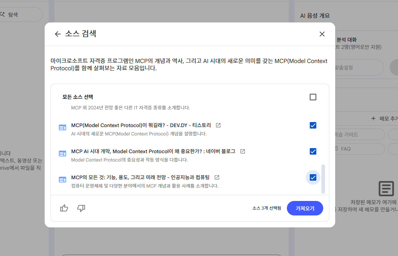Click the source list scrollbar
Image resolution: width=398 pixels, height=256 pixels.
click(x=323, y=179)
